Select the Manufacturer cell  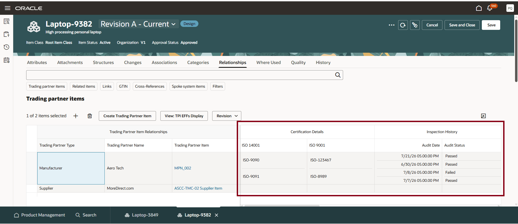point(71,168)
